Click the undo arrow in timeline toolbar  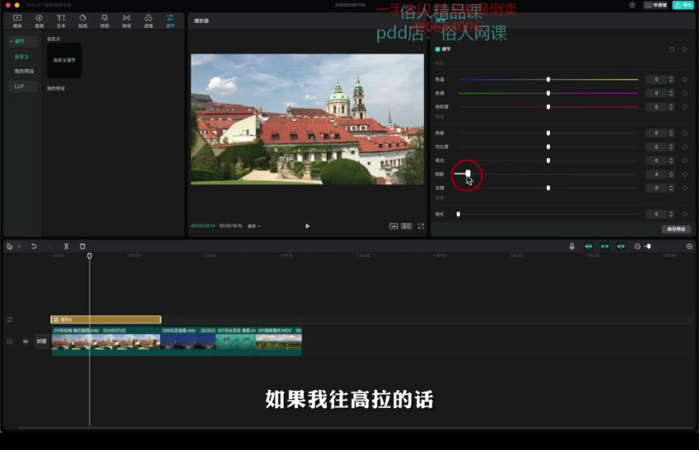[x=34, y=246]
